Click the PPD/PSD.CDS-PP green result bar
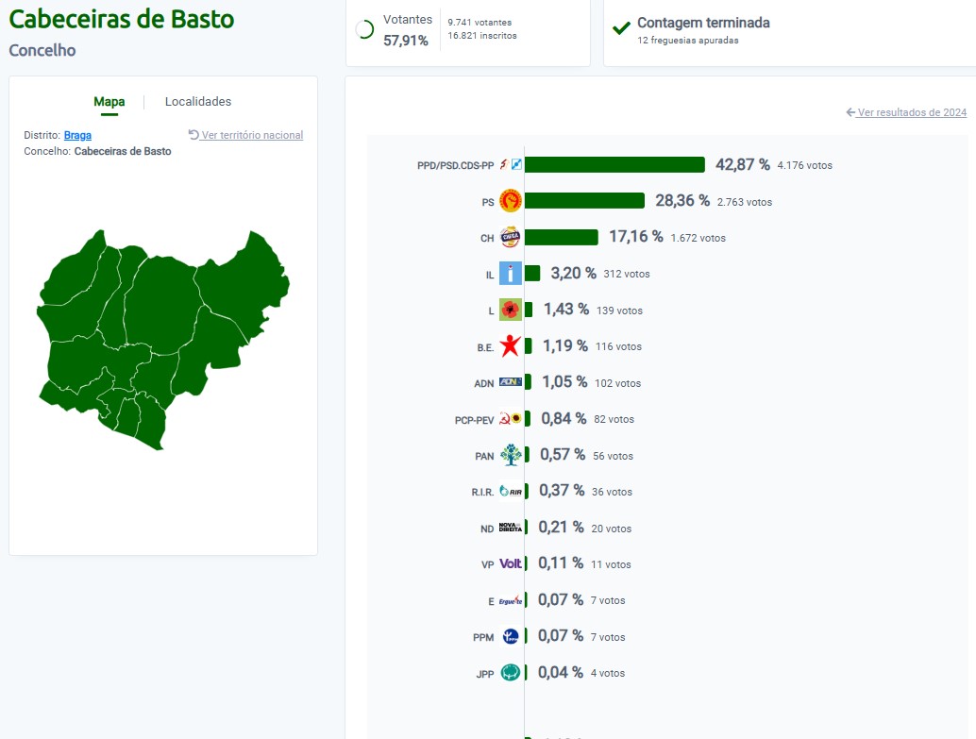 coord(615,164)
